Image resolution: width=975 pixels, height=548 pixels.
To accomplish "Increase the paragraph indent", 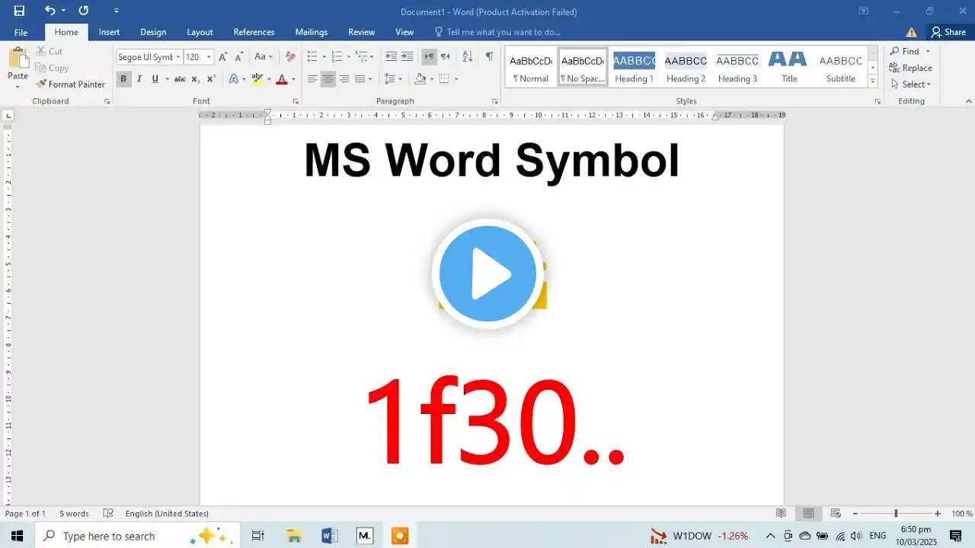I will 408,57.
